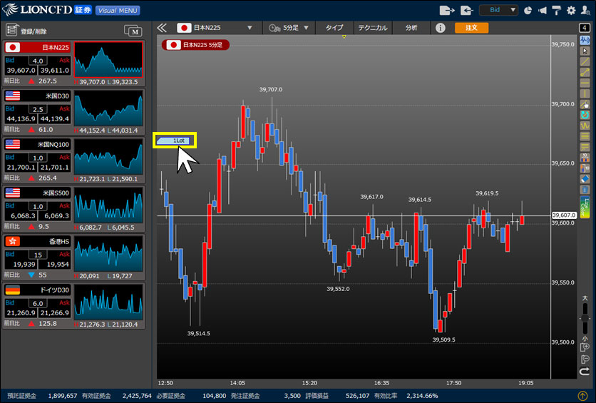Click the chart info icon
This screenshot has width=596, height=403.
(x=441, y=28)
